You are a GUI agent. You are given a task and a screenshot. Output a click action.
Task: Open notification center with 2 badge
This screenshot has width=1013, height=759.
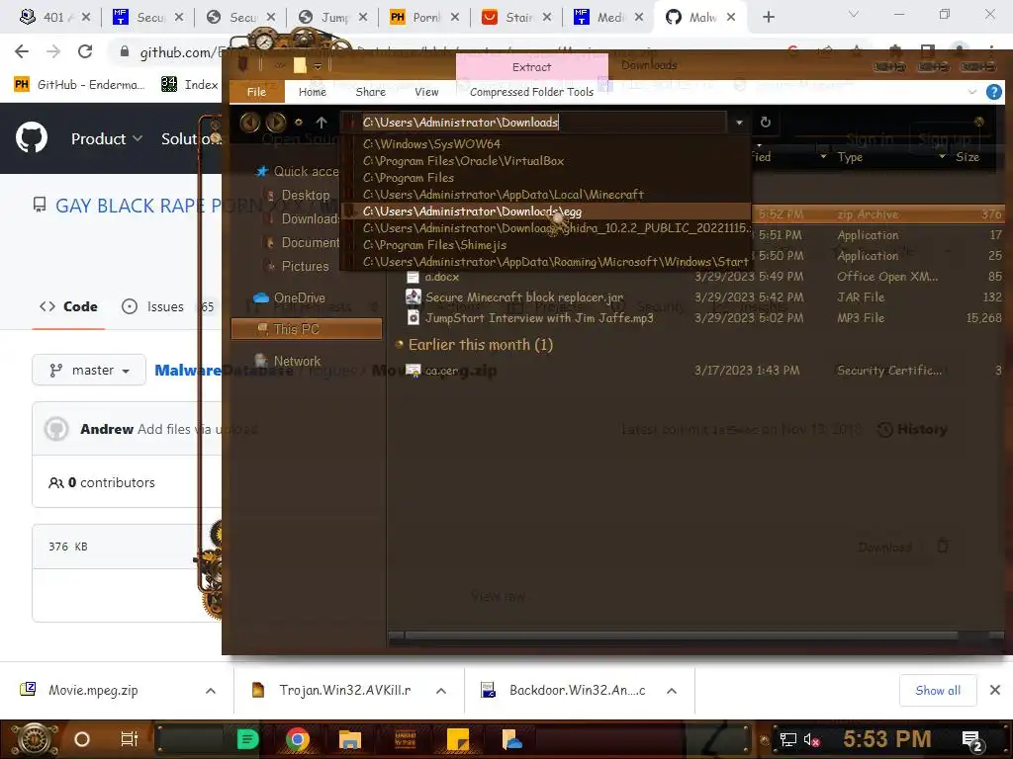971,740
